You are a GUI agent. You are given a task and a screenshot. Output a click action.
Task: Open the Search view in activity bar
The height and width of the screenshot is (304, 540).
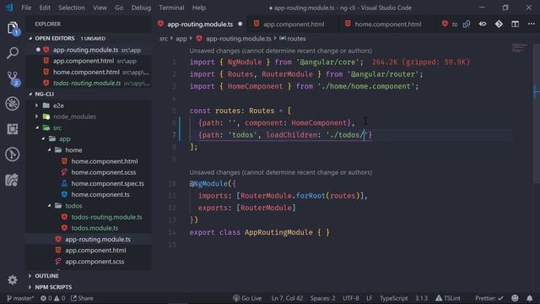[13, 52]
